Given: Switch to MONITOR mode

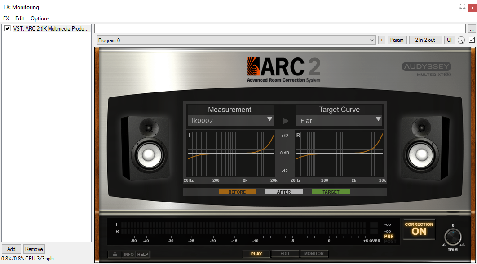Looking at the screenshot, I should click(x=314, y=253).
